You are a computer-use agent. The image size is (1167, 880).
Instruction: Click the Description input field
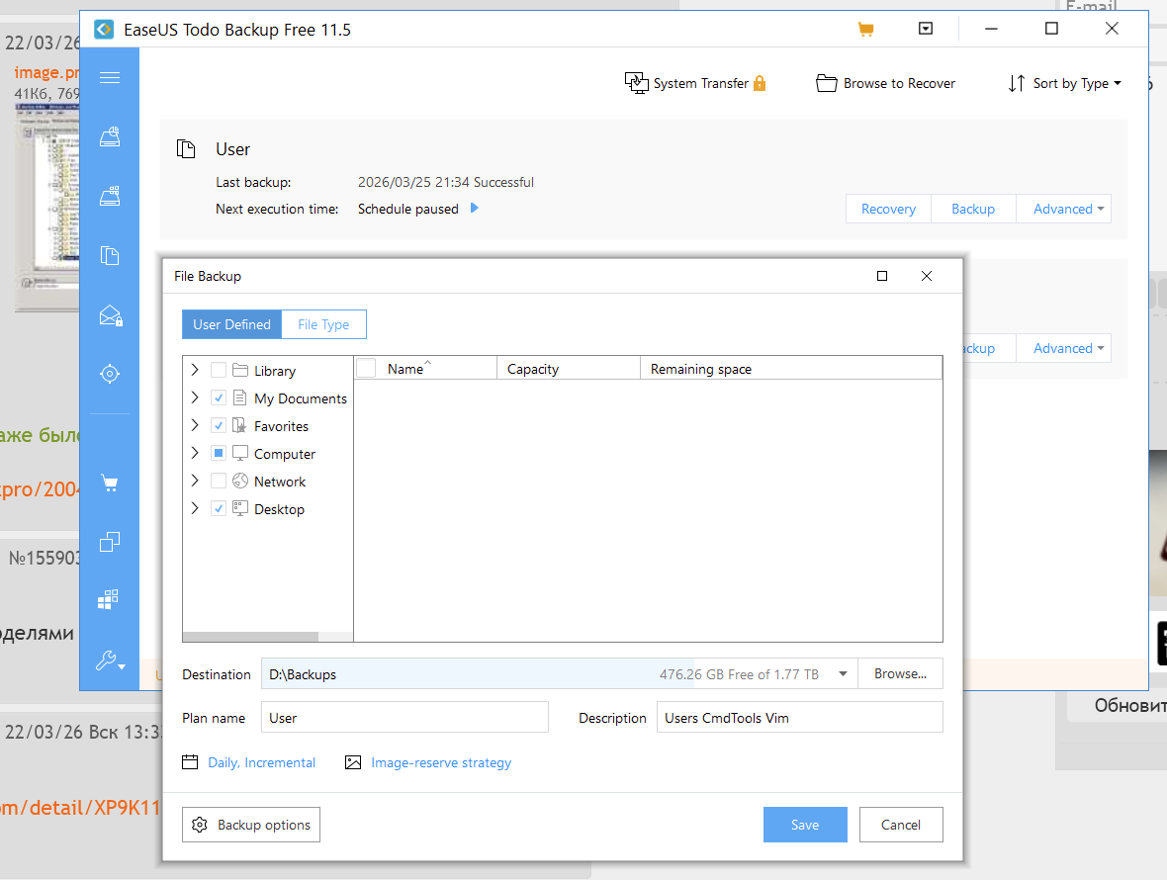(799, 717)
